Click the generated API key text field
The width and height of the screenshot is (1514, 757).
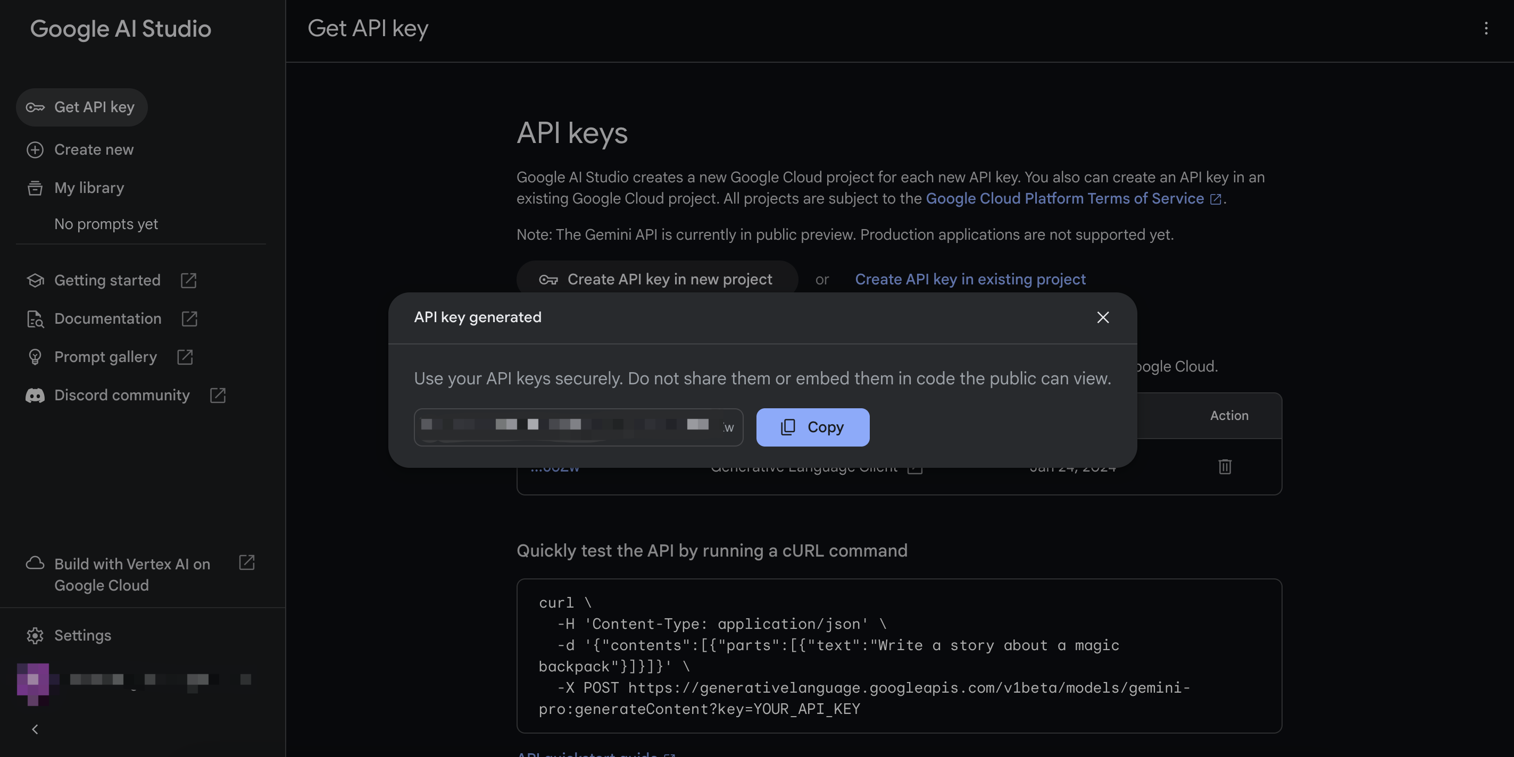click(577, 427)
